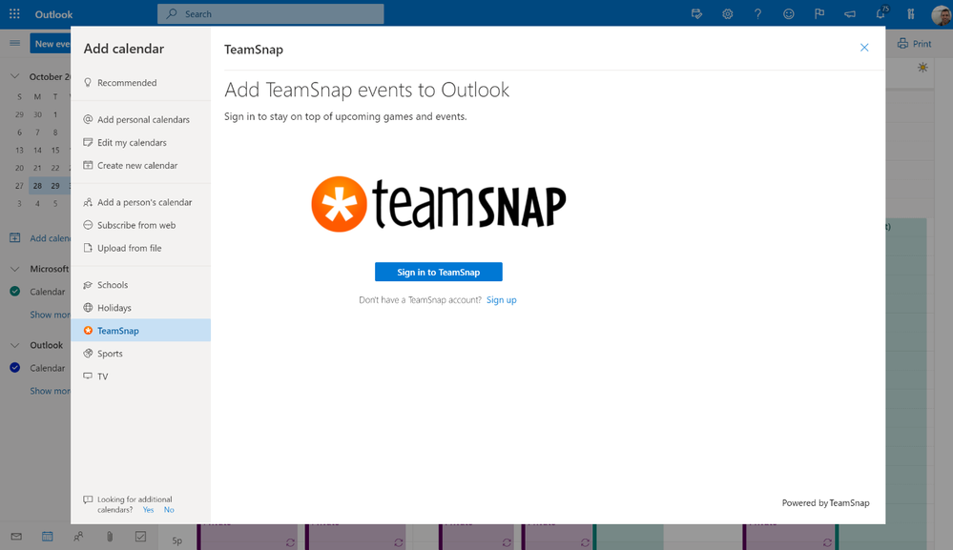This screenshot has height=550, width=953.
Task: Switch to Mail via envelope icon
Action: [x=16, y=537]
